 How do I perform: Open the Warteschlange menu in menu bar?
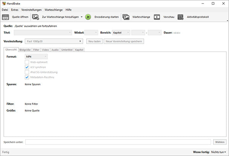tap(53, 10)
